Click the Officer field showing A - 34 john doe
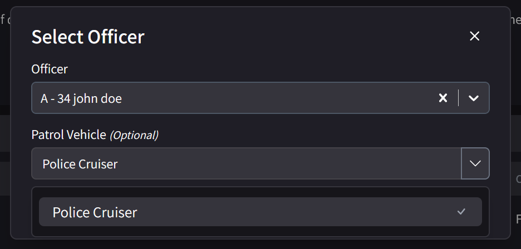This screenshot has height=249, width=521. coord(81,99)
